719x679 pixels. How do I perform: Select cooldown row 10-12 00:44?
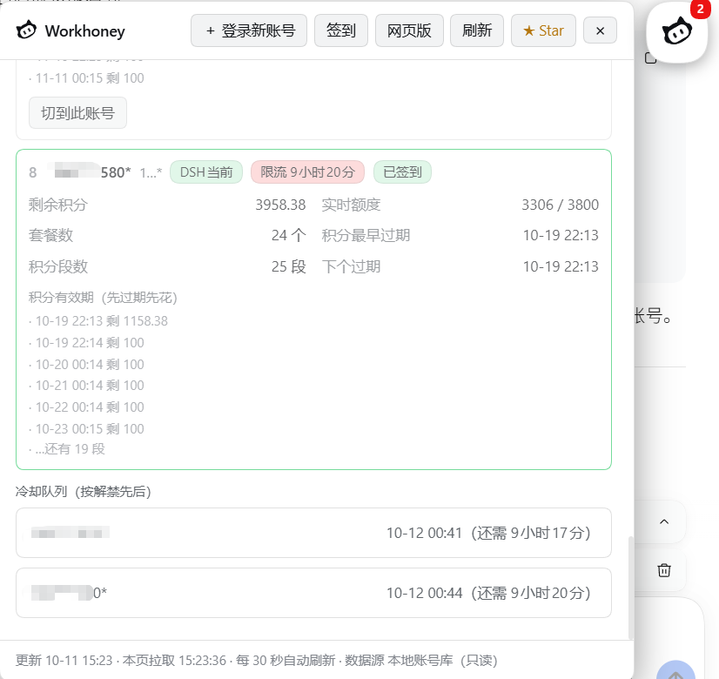pyautogui.click(x=313, y=593)
